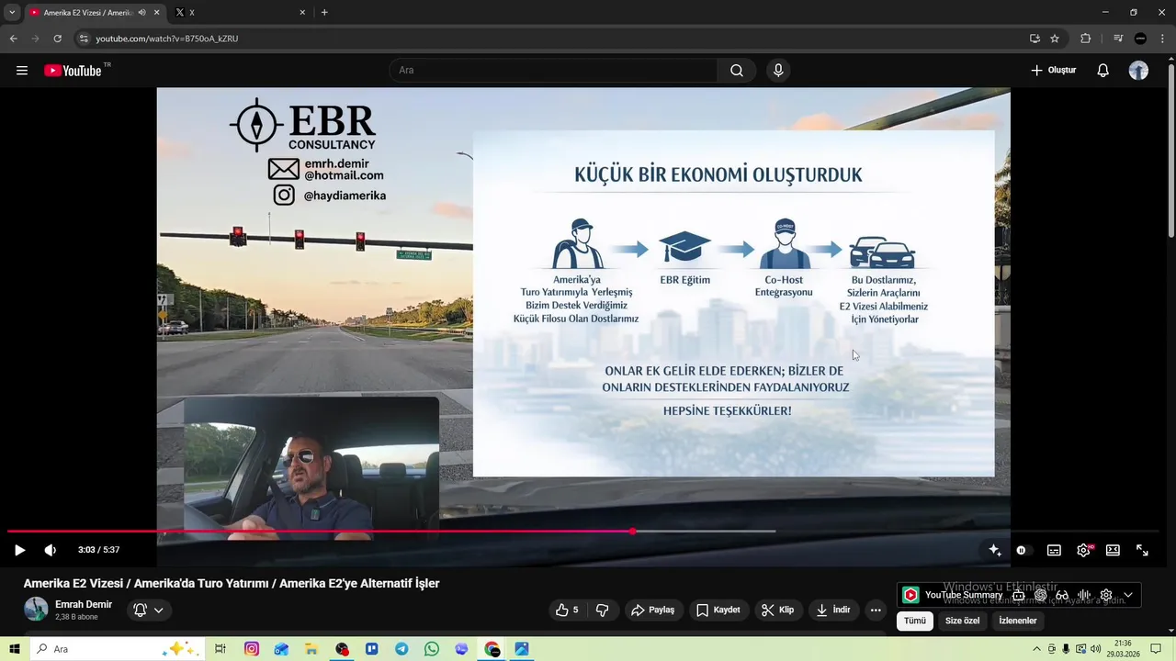The width and height of the screenshot is (1176, 661).
Task: Open the Windows Start menu
Action: pos(15,649)
